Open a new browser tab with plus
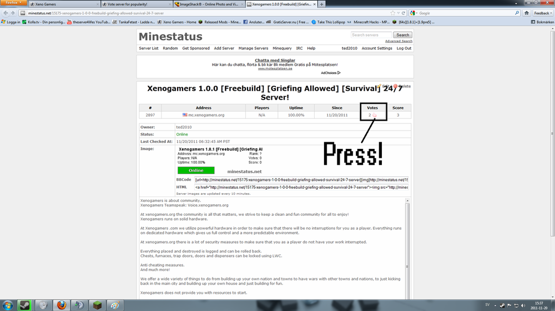 tap(322, 4)
